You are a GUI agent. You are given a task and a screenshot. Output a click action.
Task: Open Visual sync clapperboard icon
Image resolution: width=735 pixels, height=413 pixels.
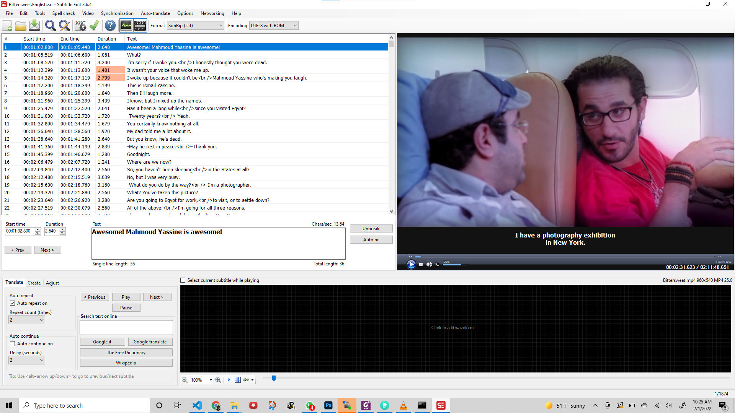[x=80, y=26]
